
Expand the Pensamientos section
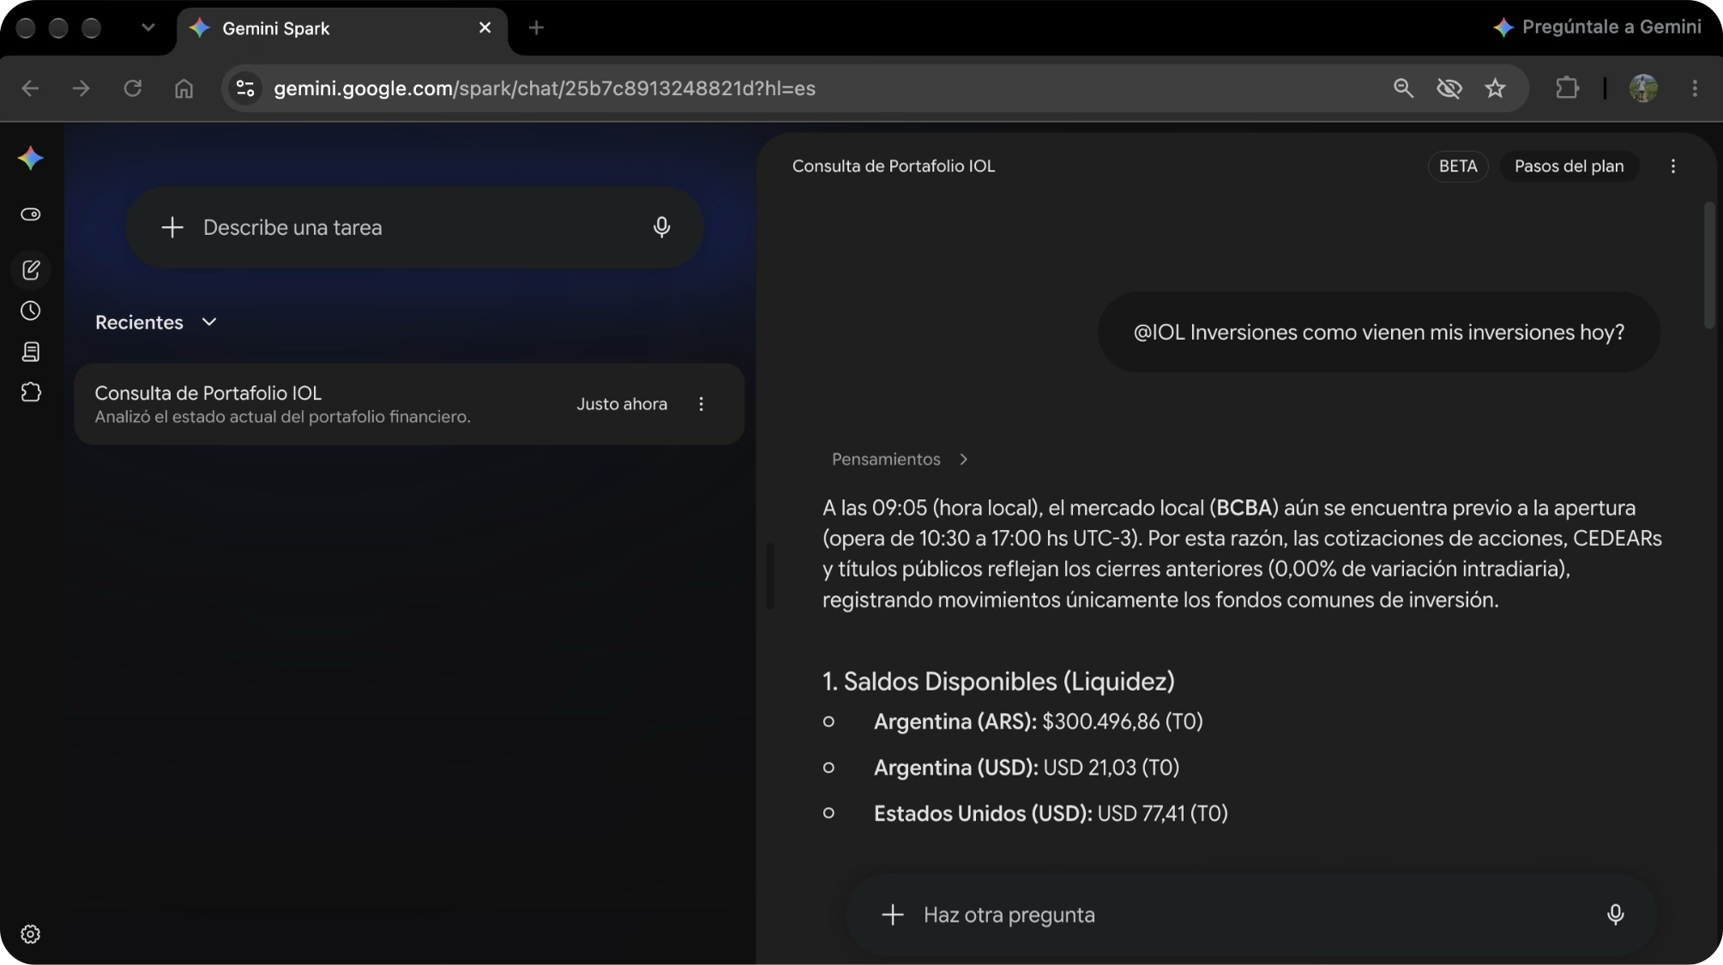[x=900, y=459]
